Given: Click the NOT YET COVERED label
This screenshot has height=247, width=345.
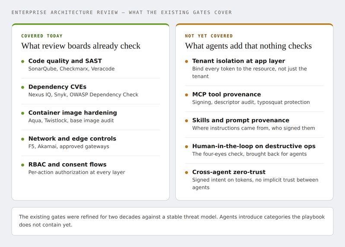Looking at the screenshot, I should [209, 36].
